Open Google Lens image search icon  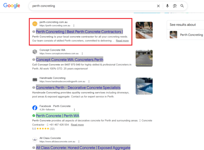175,6
